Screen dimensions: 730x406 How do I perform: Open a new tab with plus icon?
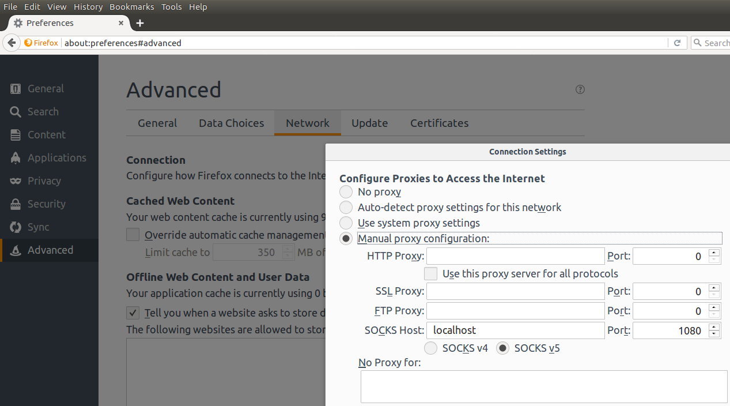coord(139,23)
